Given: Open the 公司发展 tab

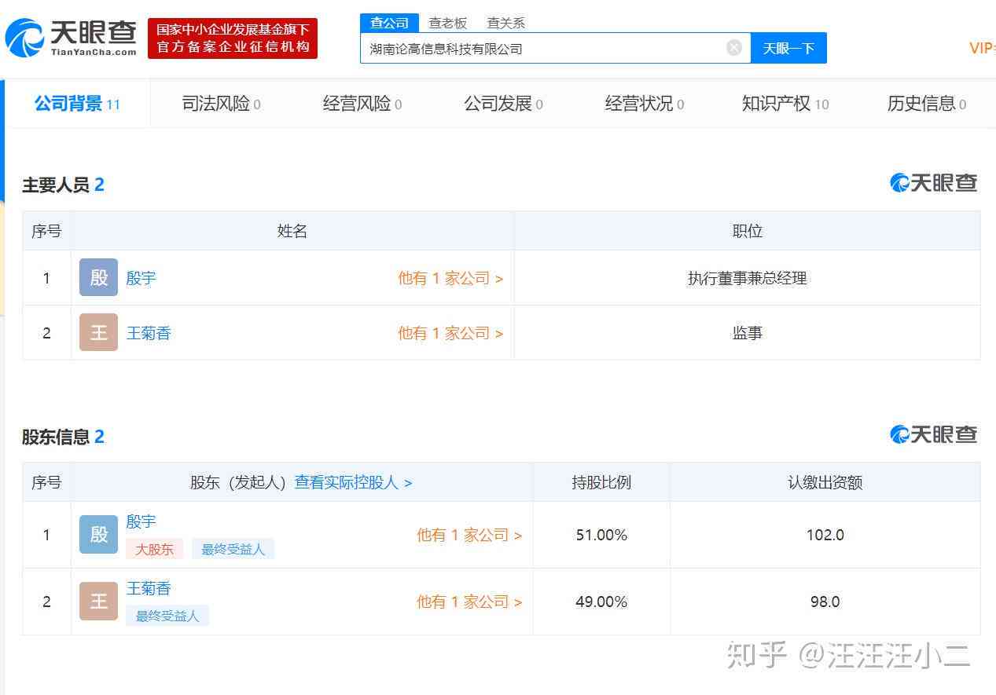Looking at the screenshot, I should pos(503,104).
